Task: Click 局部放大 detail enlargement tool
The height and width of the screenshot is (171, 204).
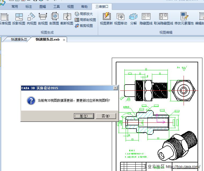Action: click(x=84, y=14)
